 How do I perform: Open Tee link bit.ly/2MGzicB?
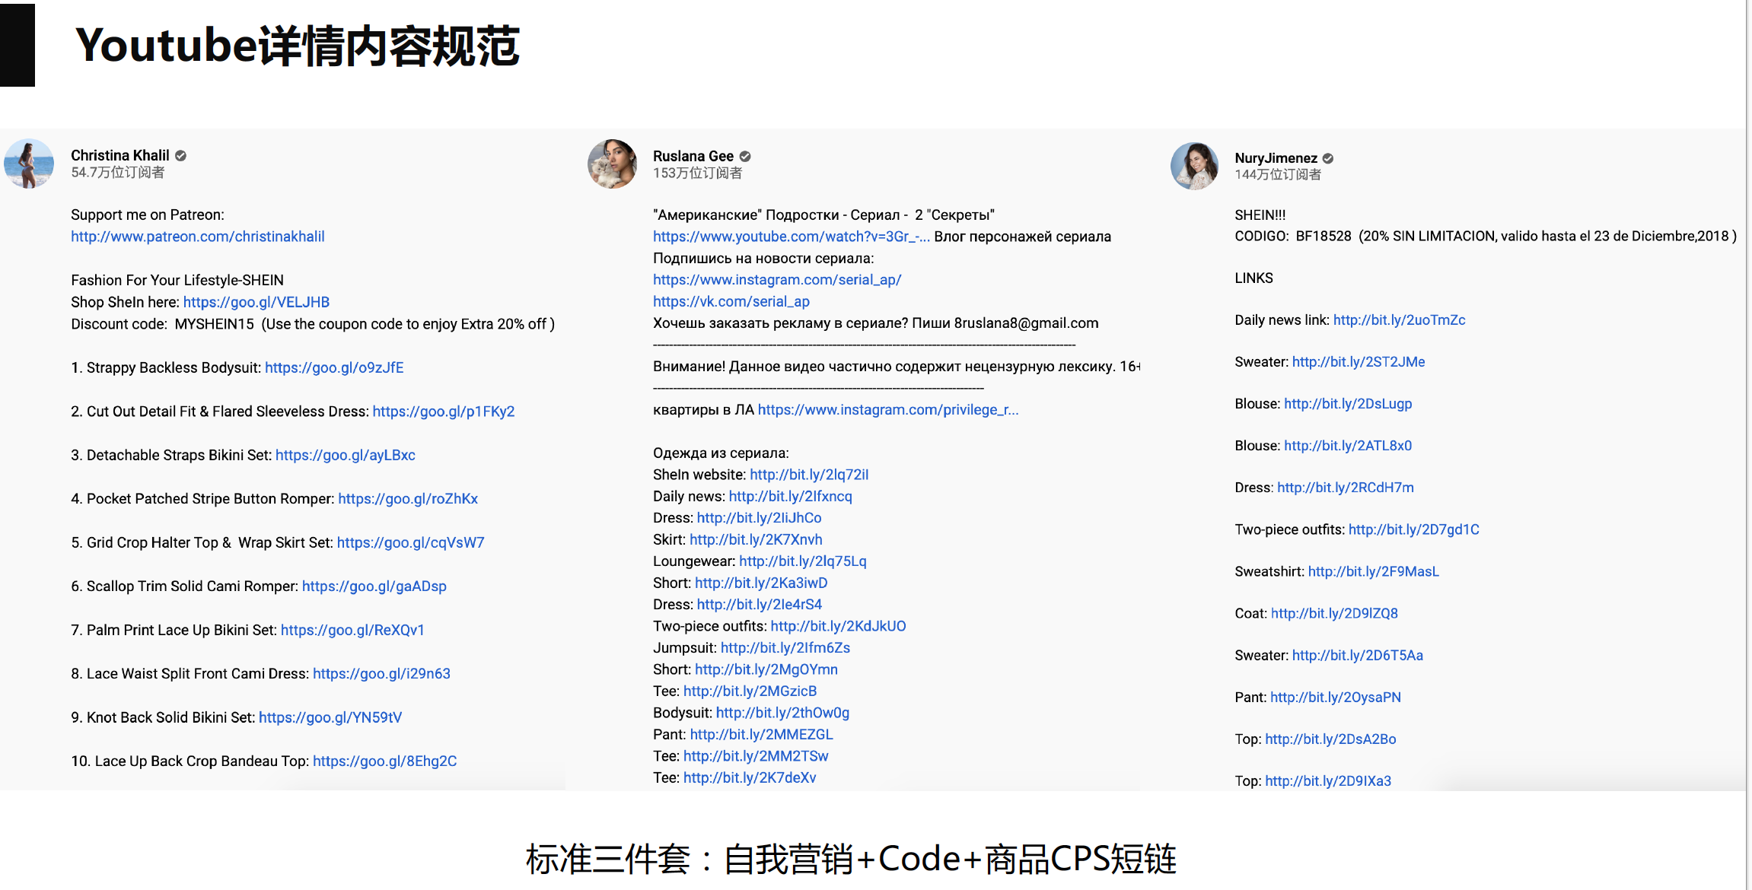[750, 691]
